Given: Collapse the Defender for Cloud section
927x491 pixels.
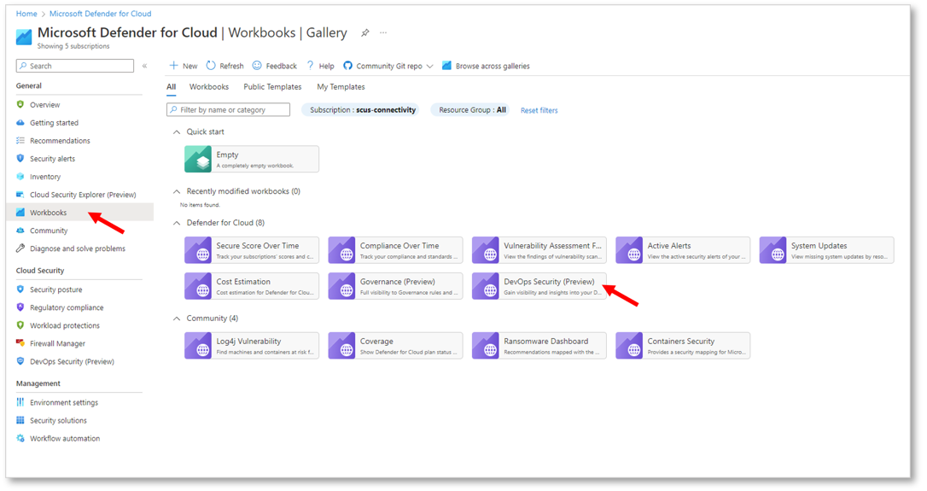Looking at the screenshot, I should point(176,223).
